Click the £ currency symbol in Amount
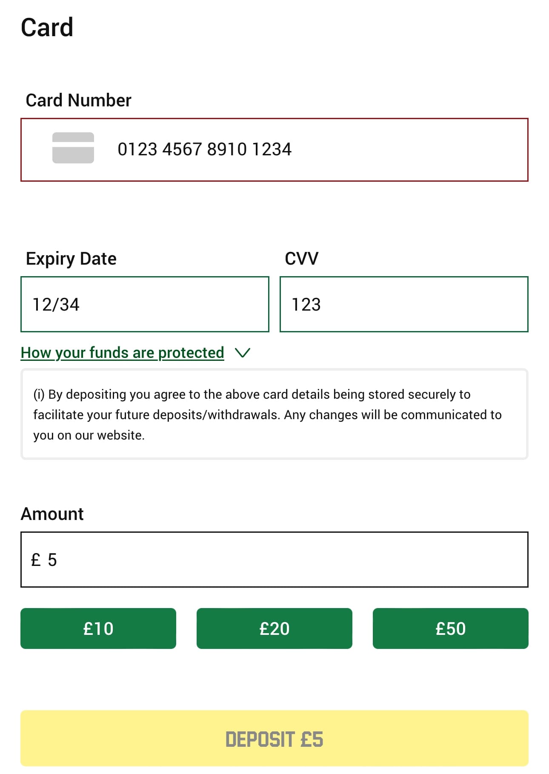The height and width of the screenshot is (774, 549). [x=36, y=560]
